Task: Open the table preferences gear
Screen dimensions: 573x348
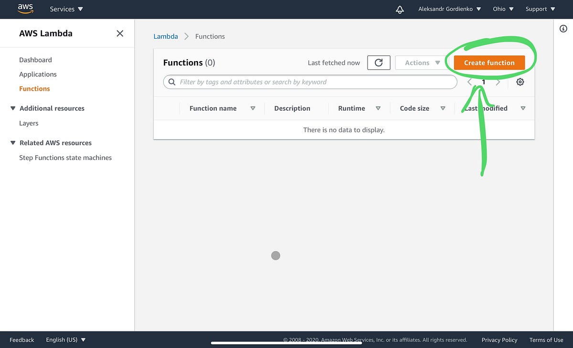Action: click(520, 82)
